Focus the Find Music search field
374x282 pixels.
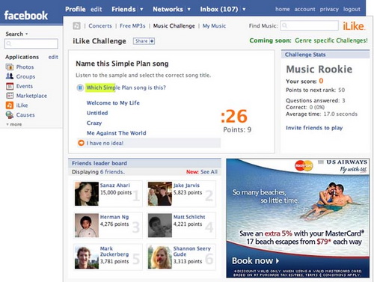[309, 25]
